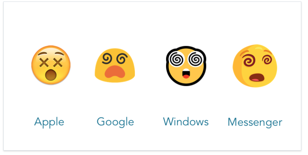The image size is (308, 155).
Task: Click the Windows black-outlined dizzy emoji
Action: coord(186,66)
